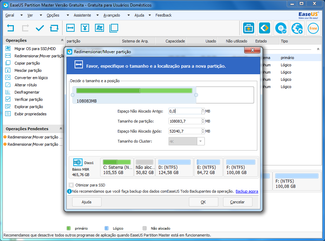Click Tamanho de partição input field
The height and width of the screenshot is (241, 325).
(185, 121)
